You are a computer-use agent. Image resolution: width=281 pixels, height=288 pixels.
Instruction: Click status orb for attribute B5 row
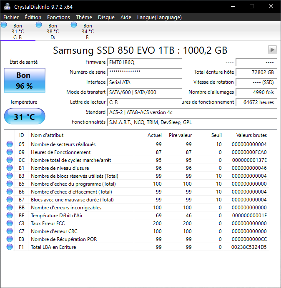10,184
